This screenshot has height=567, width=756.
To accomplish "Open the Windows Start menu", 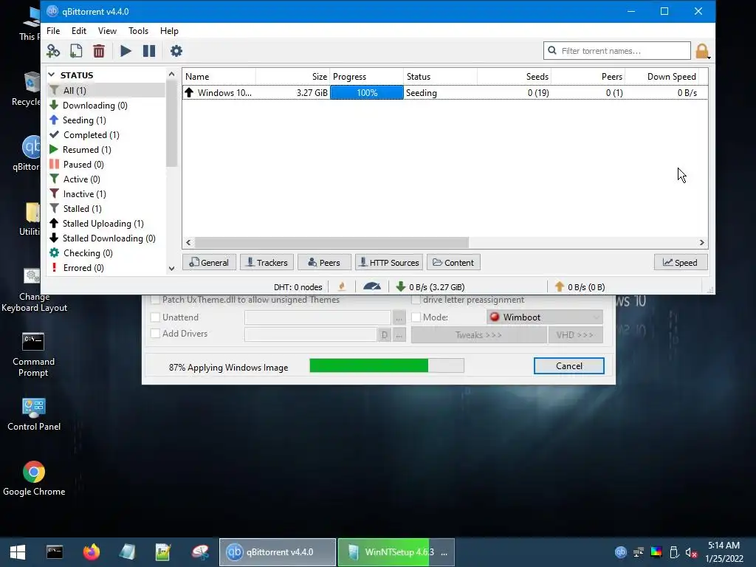I will pyautogui.click(x=18, y=552).
